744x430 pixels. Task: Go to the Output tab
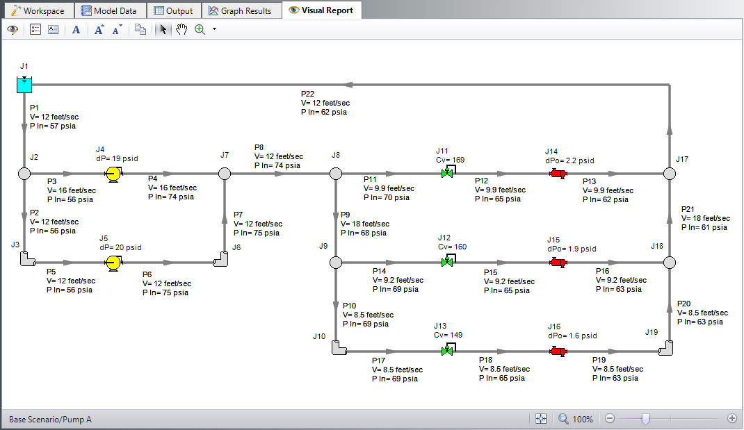(173, 10)
